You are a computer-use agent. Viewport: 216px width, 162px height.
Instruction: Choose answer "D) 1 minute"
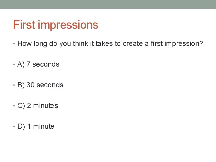pos(36,127)
